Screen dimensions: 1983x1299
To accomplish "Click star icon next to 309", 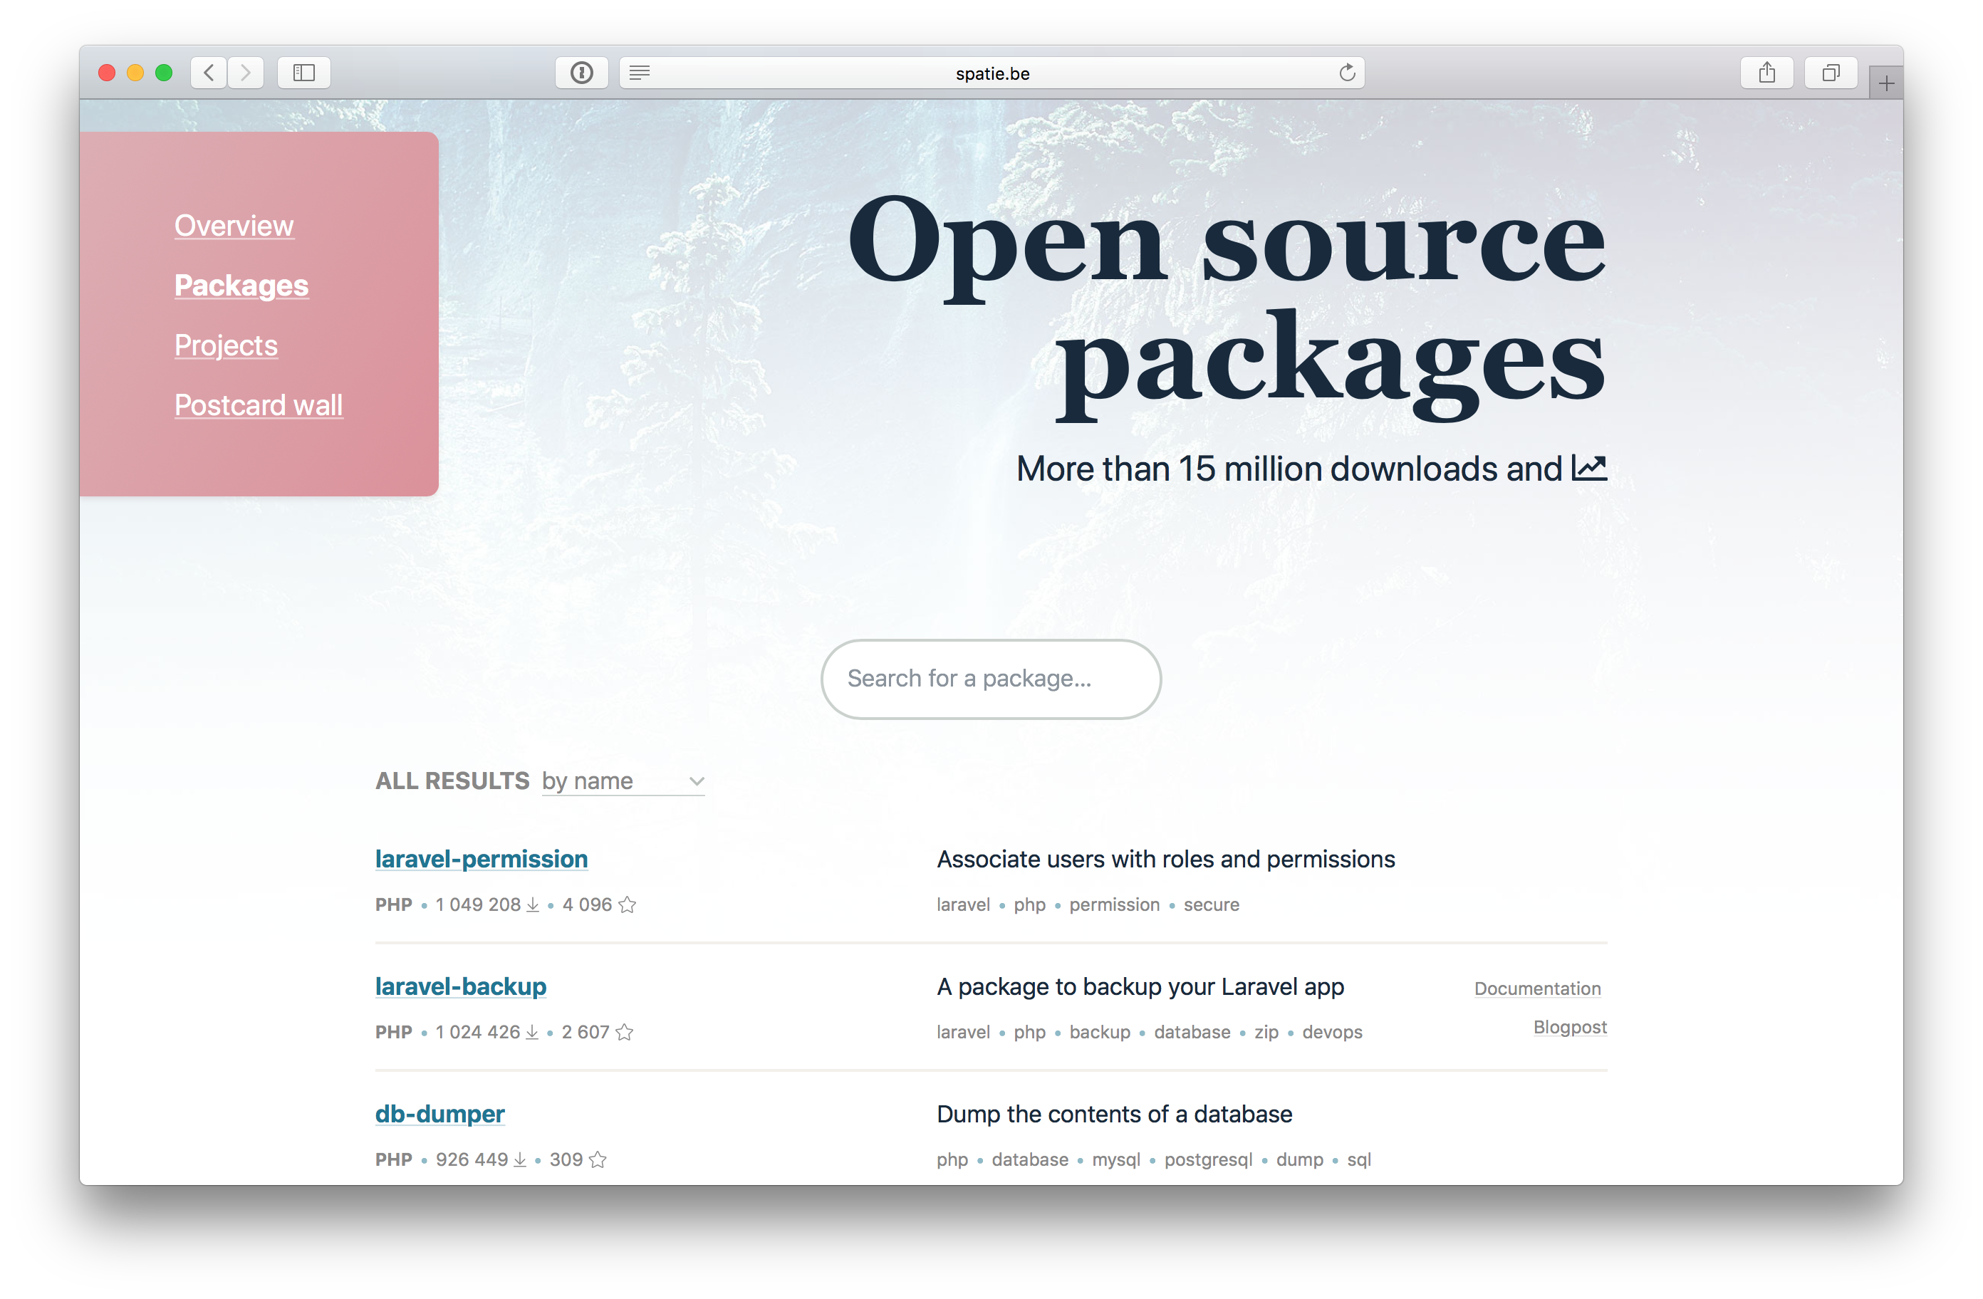I will coord(598,1160).
